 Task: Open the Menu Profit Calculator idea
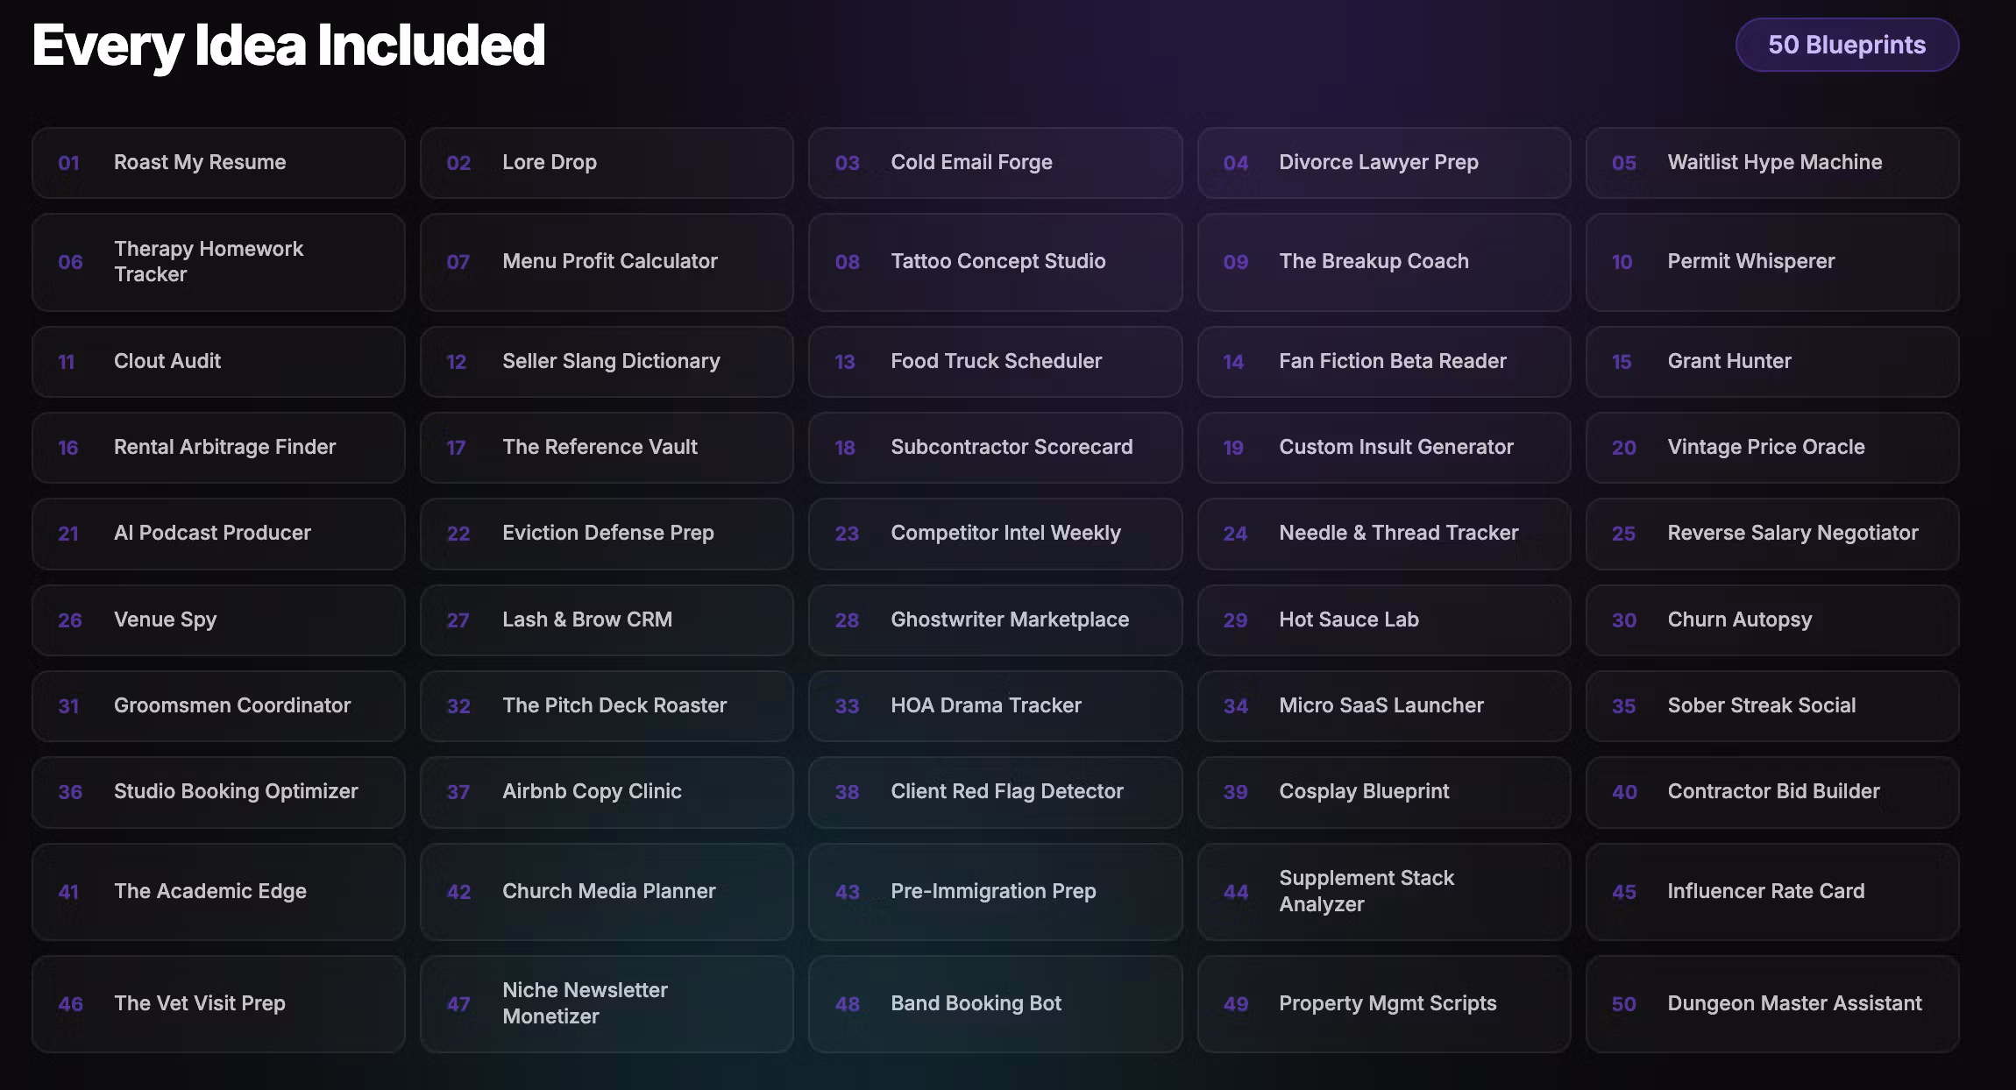[606, 262]
